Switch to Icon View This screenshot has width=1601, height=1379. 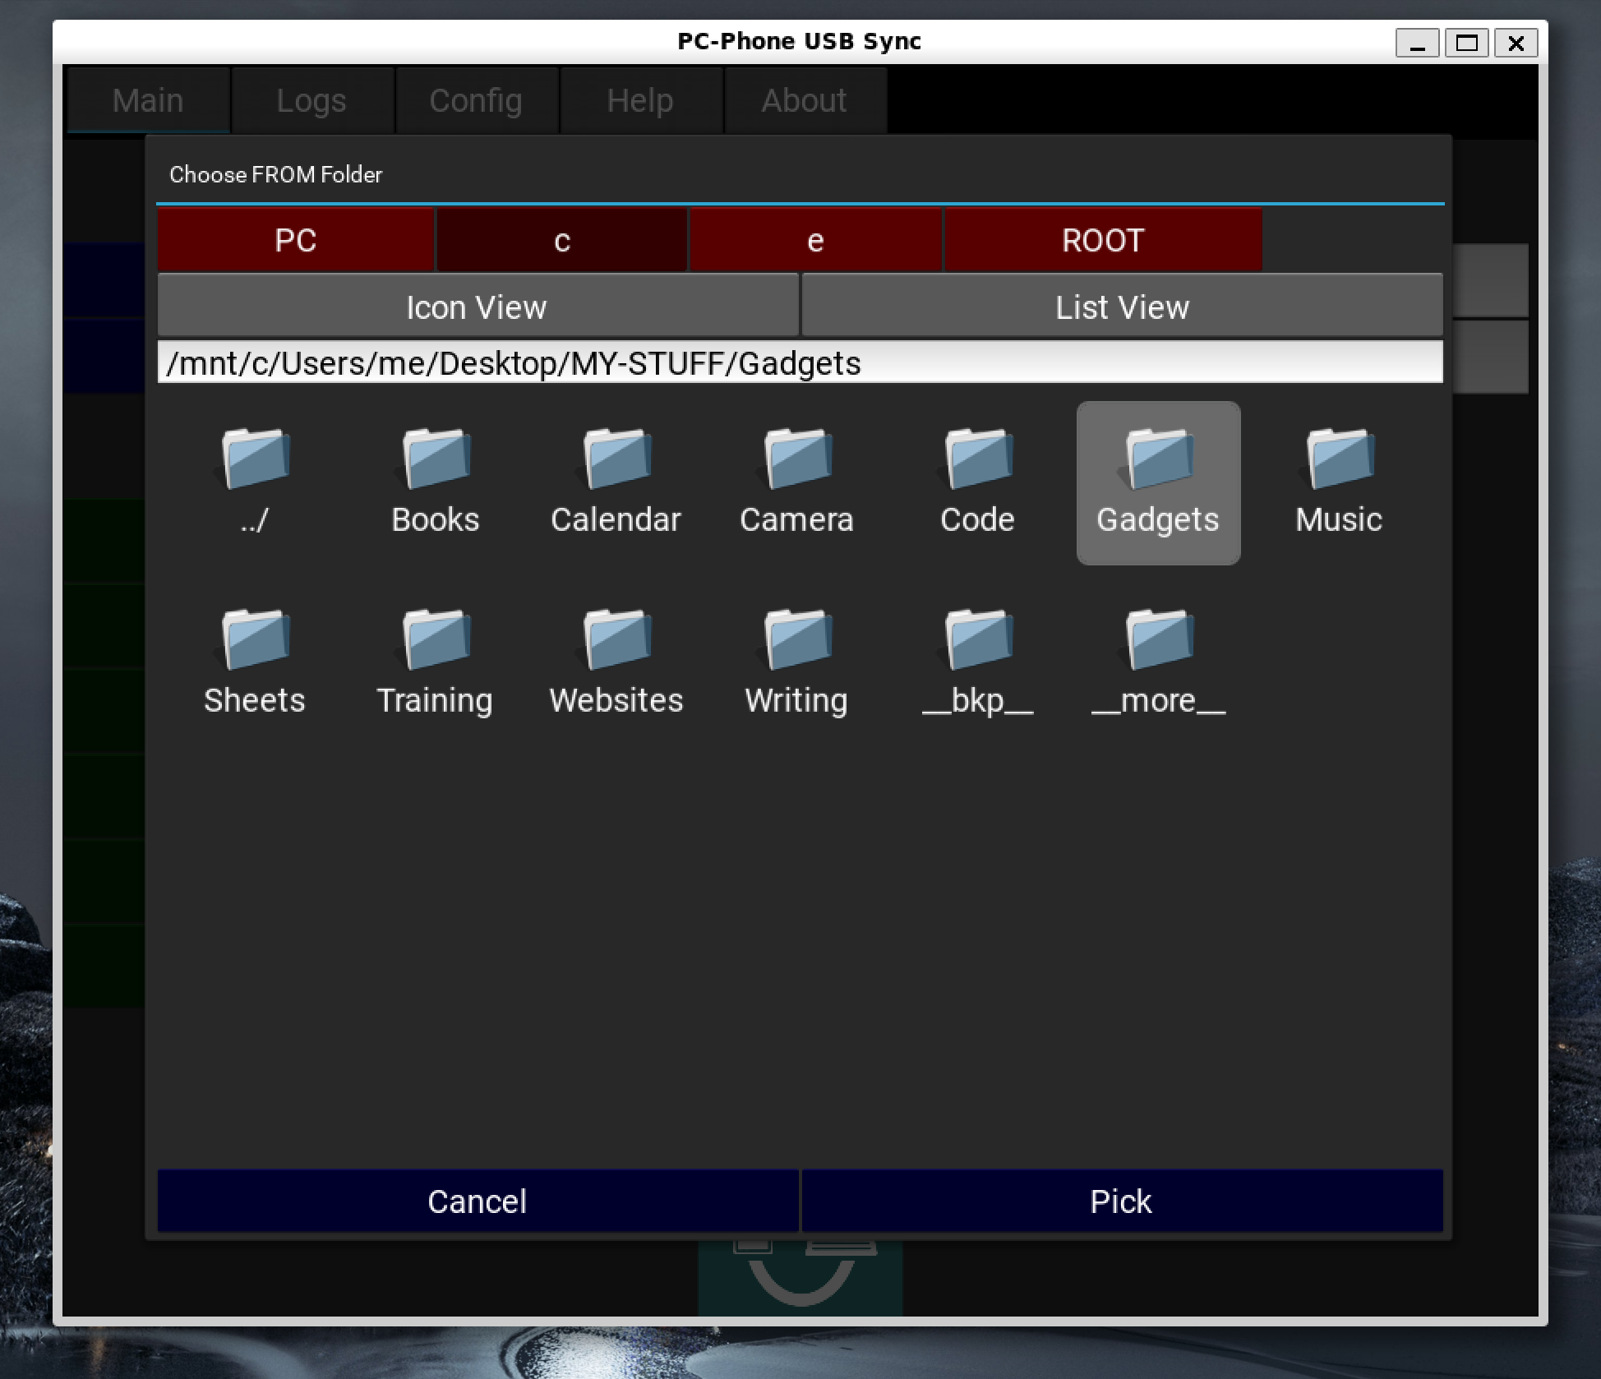(x=477, y=307)
